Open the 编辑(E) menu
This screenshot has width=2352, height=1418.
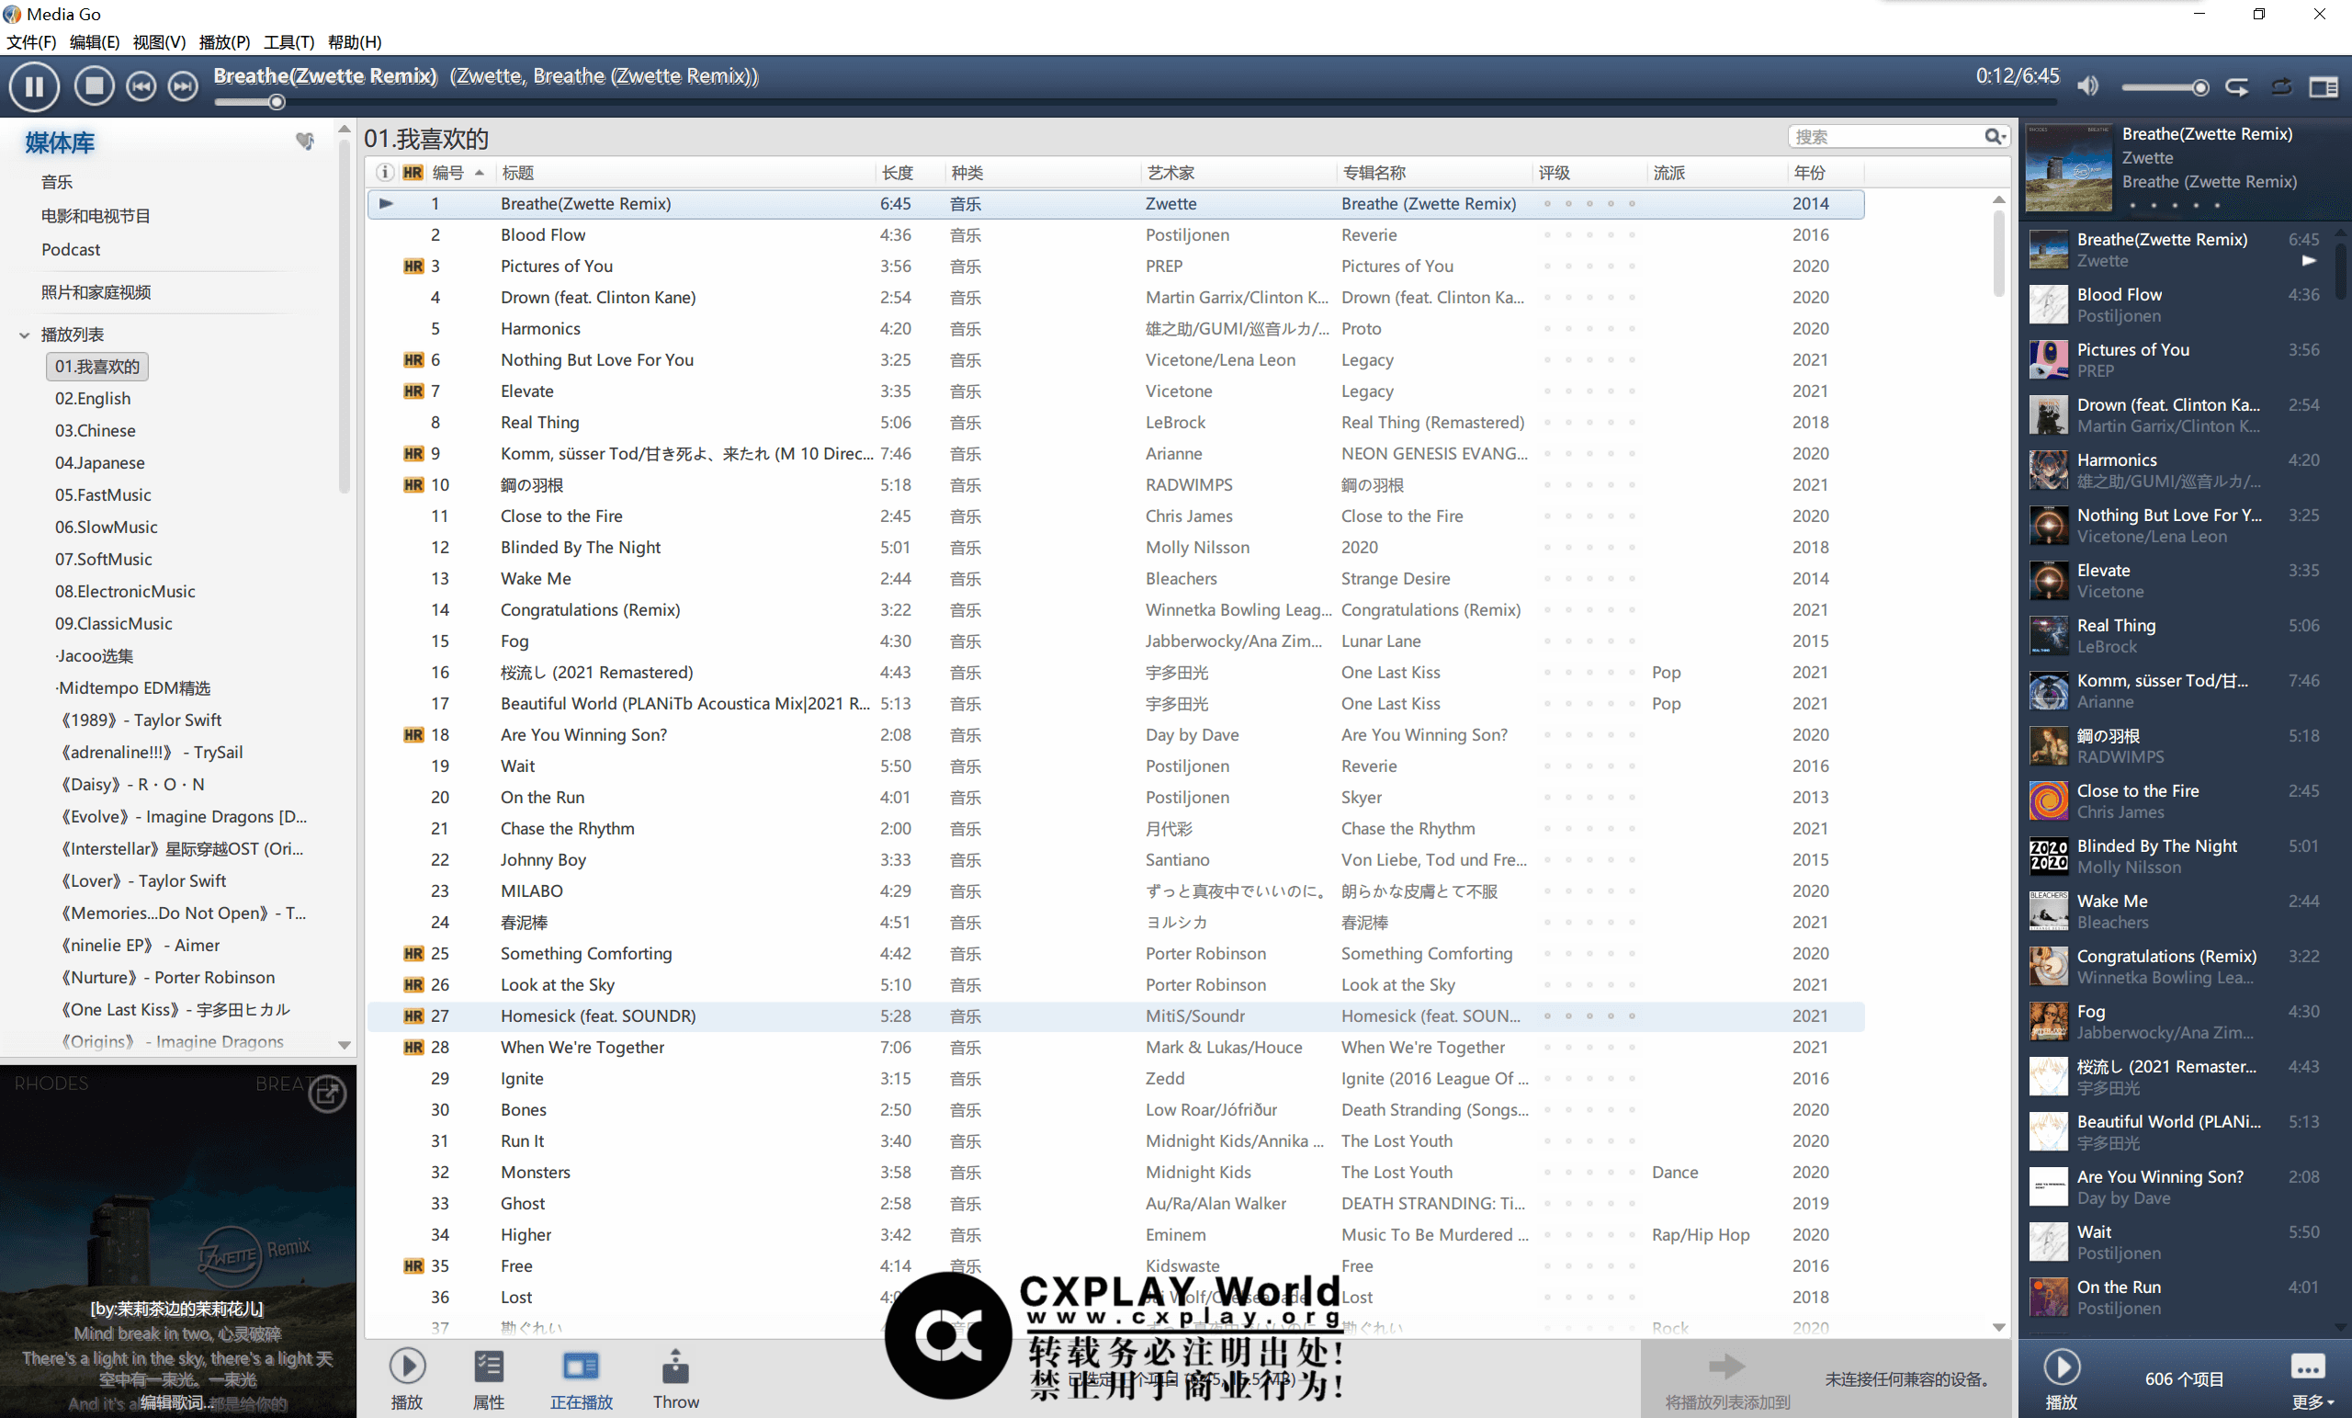coord(95,42)
